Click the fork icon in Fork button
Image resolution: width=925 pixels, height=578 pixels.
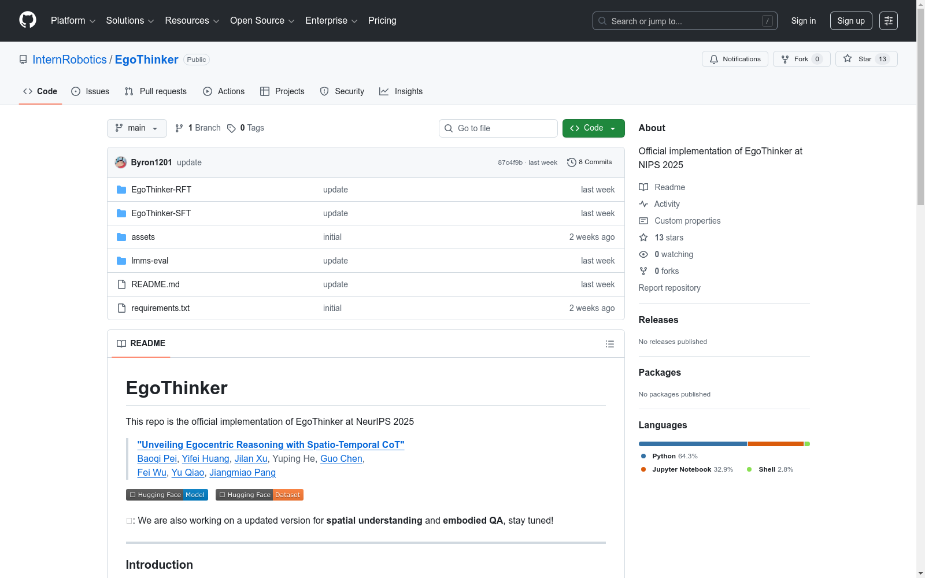785,59
